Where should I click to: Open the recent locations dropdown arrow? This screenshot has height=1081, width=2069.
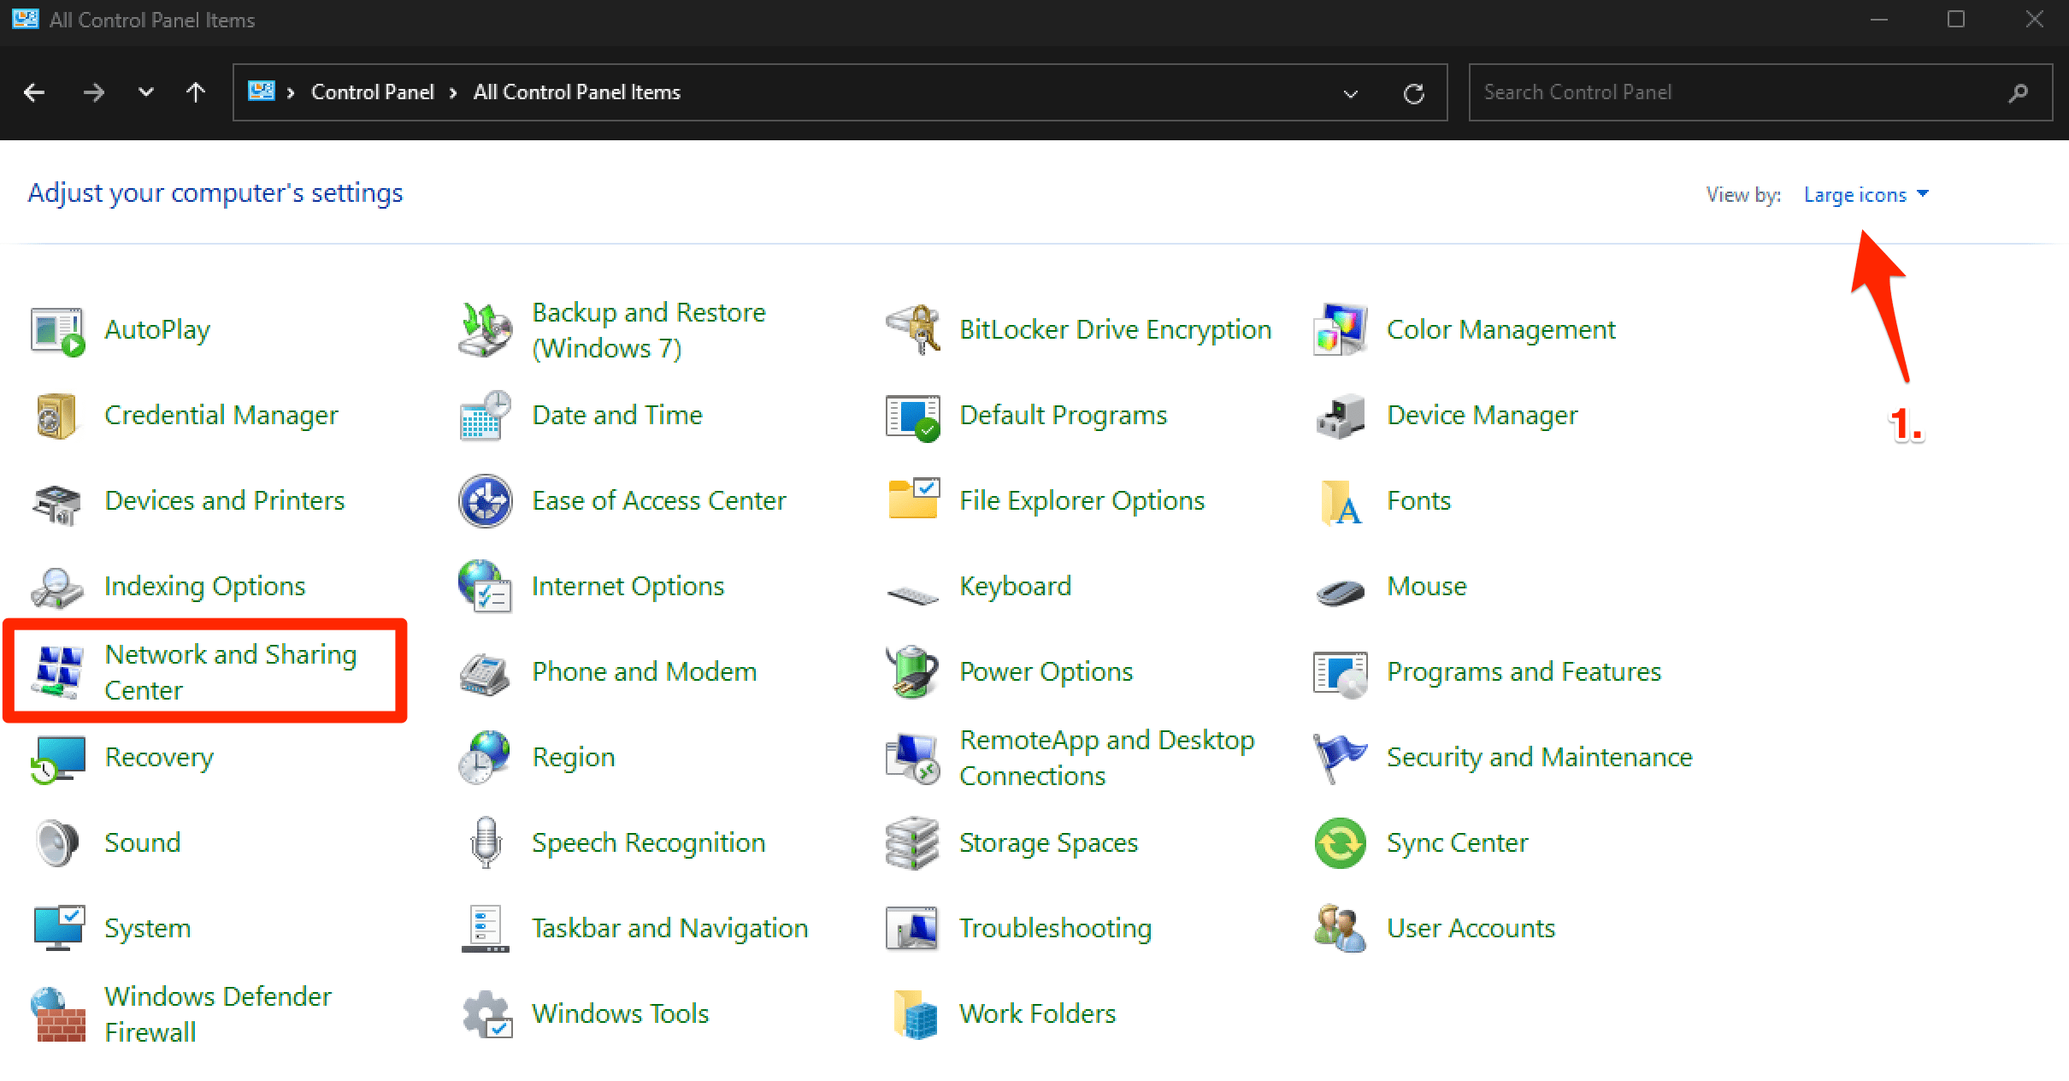[x=146, y=92]
